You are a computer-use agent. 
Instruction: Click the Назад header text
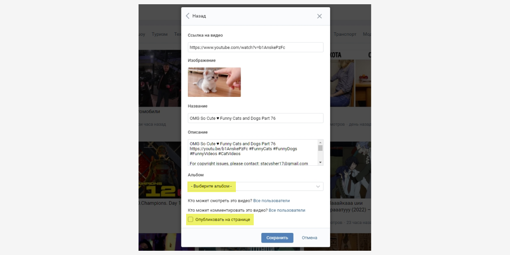click(199, 16)
